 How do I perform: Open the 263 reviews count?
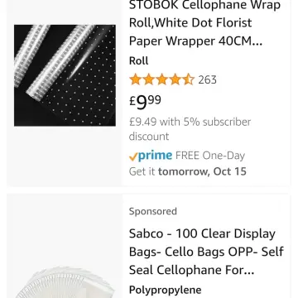[x=207, y=80]
